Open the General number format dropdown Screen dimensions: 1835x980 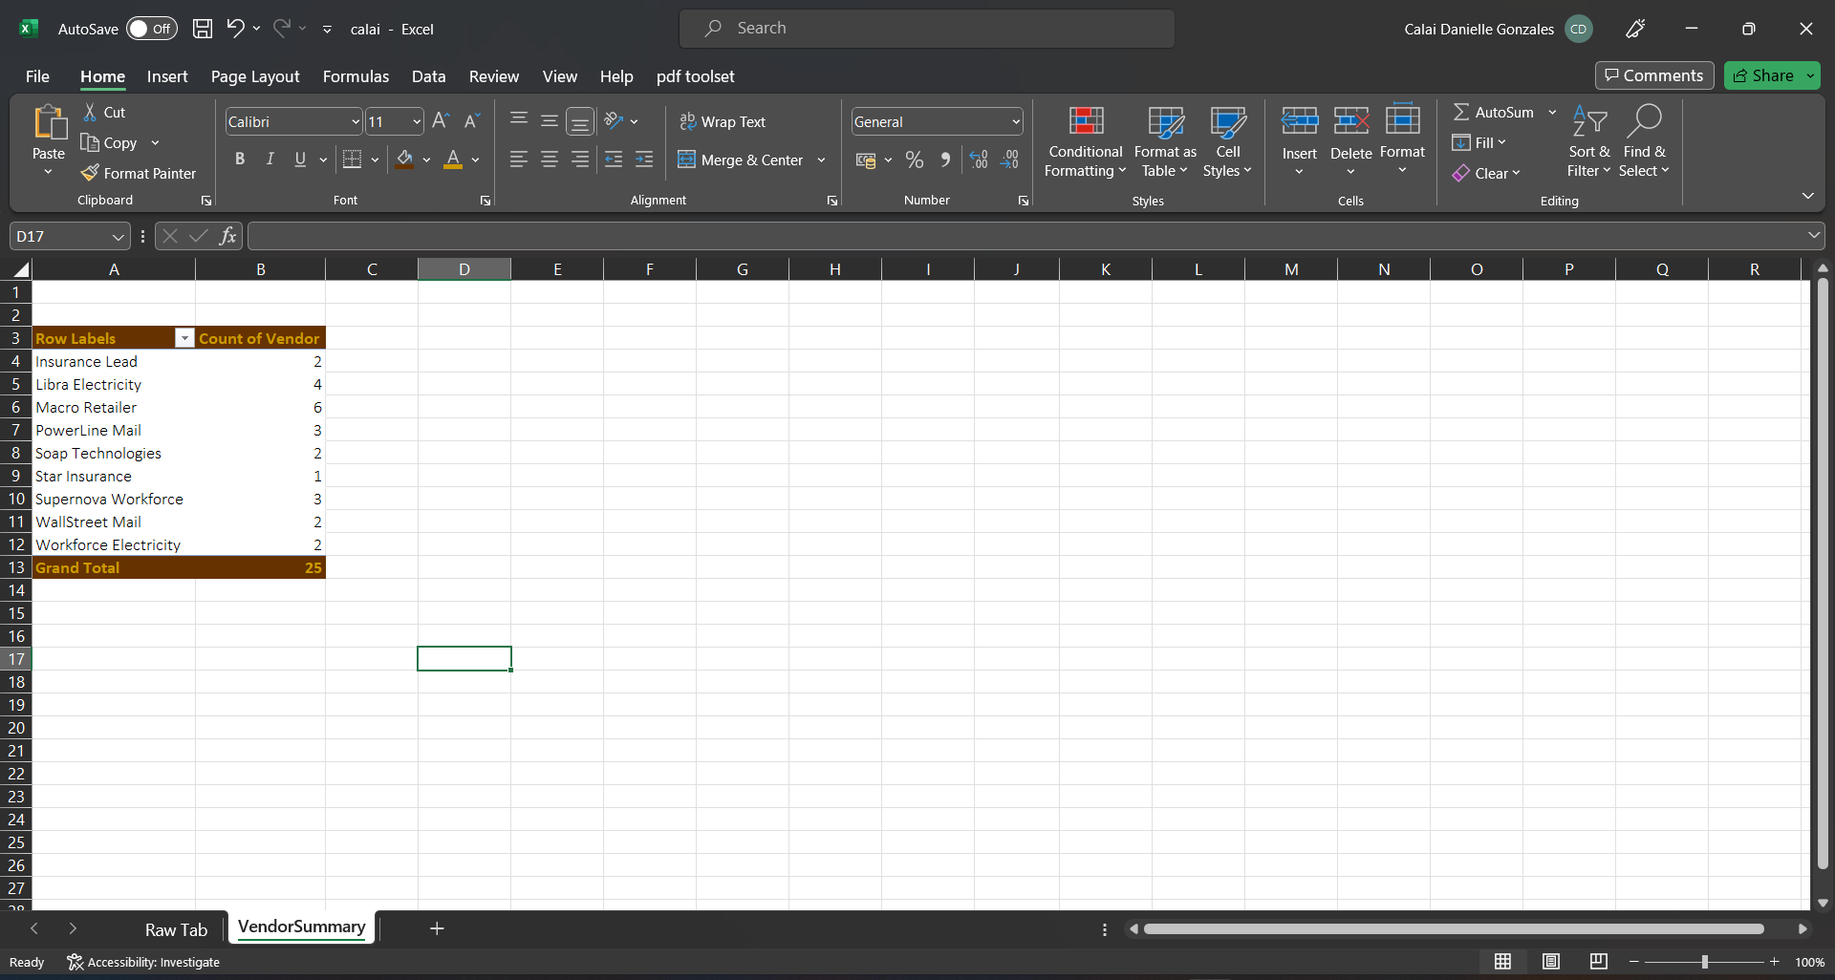[1015, 121]
